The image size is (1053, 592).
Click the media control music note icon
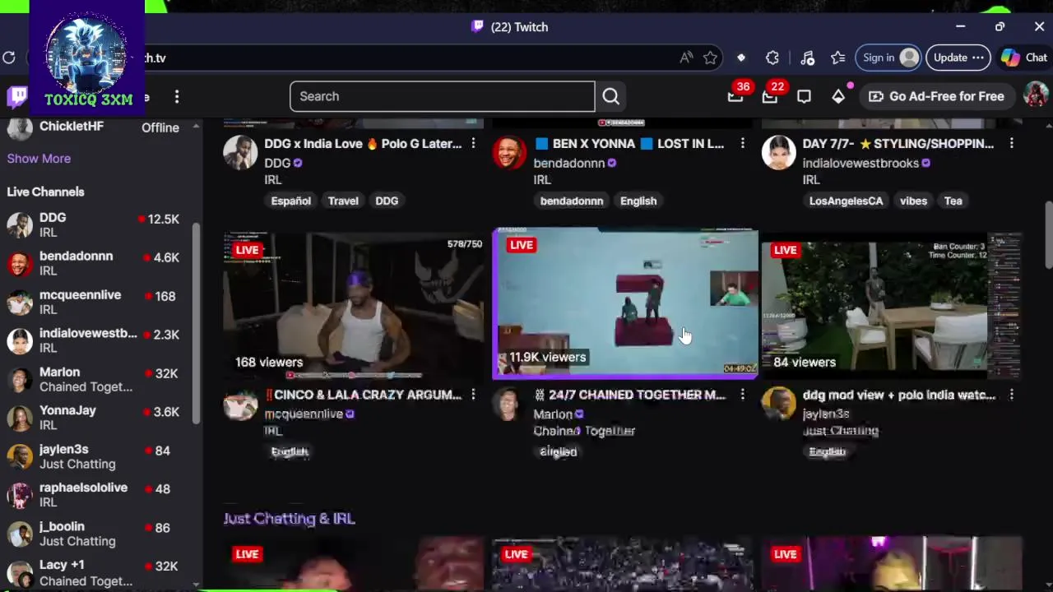pyautogui.click(x=807, y=58)
